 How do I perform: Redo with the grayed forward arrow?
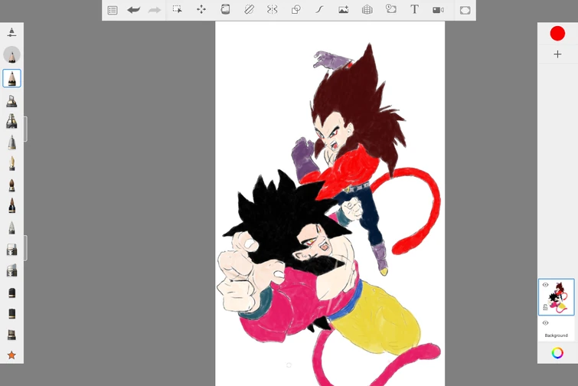pos(155,10)
